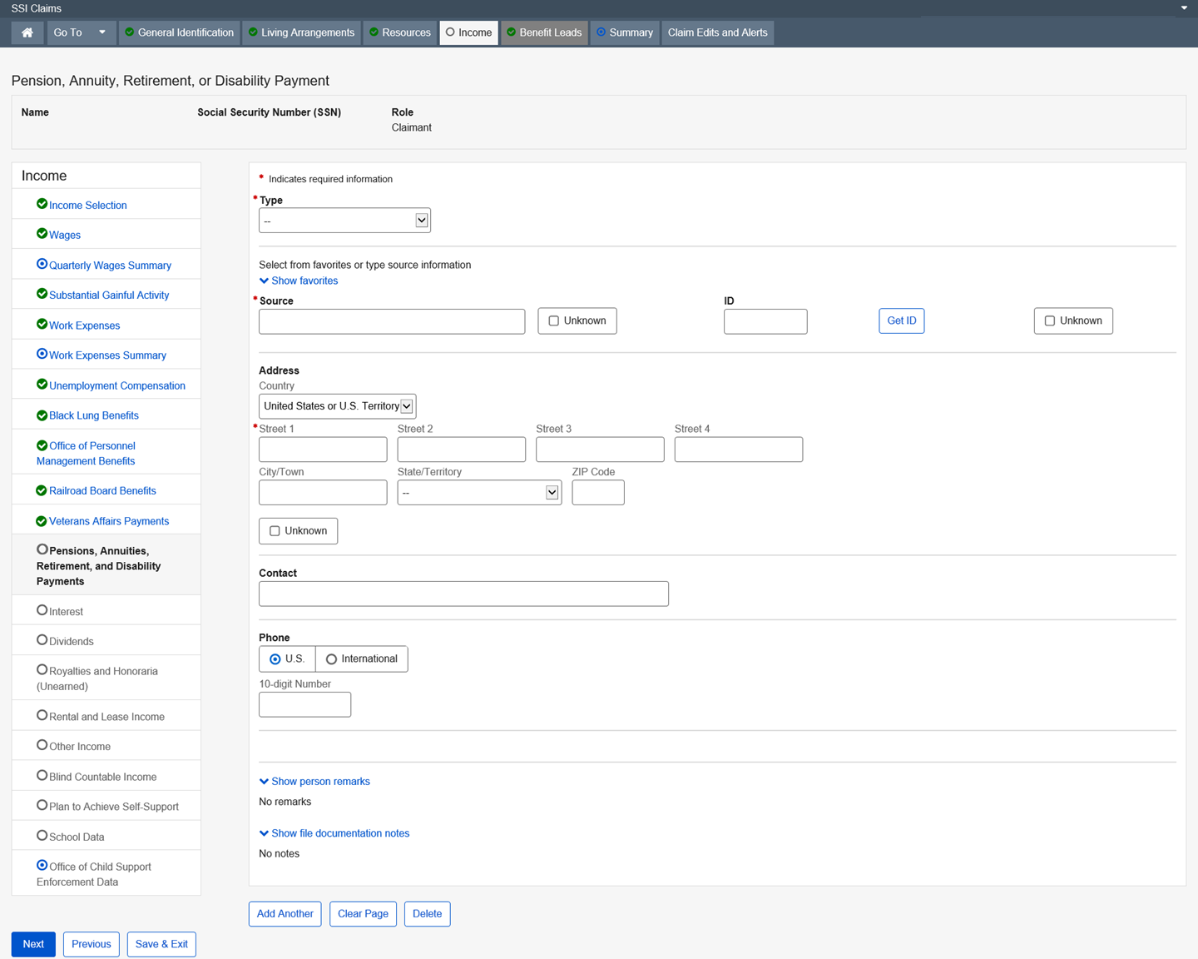Click the home icon in navigation bar
The width and height of the screenshot is (1198, 959).
tap(27, 32)
